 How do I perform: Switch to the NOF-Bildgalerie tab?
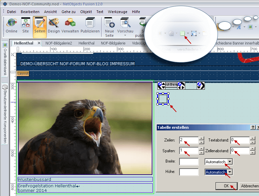(x=113, y=43)
